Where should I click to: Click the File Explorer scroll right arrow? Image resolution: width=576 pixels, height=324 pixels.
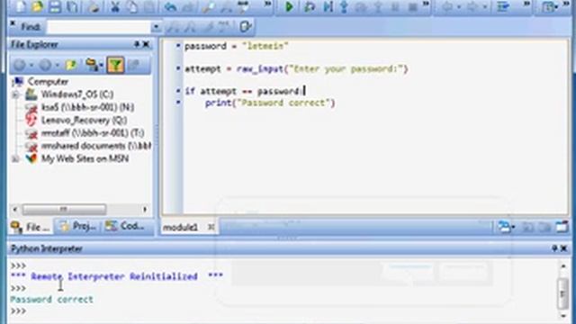[145, 210]
